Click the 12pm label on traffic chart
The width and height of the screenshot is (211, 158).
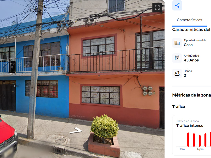click(200, 149)
